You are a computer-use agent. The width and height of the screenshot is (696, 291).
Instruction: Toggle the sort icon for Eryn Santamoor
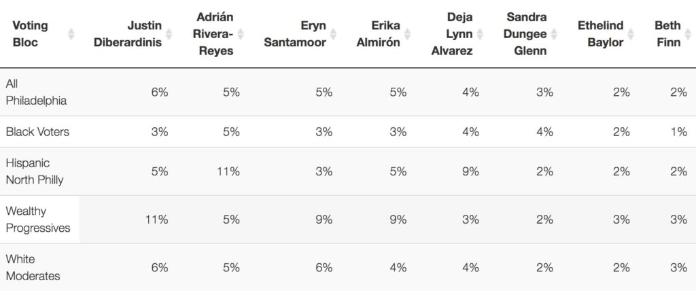334,33
